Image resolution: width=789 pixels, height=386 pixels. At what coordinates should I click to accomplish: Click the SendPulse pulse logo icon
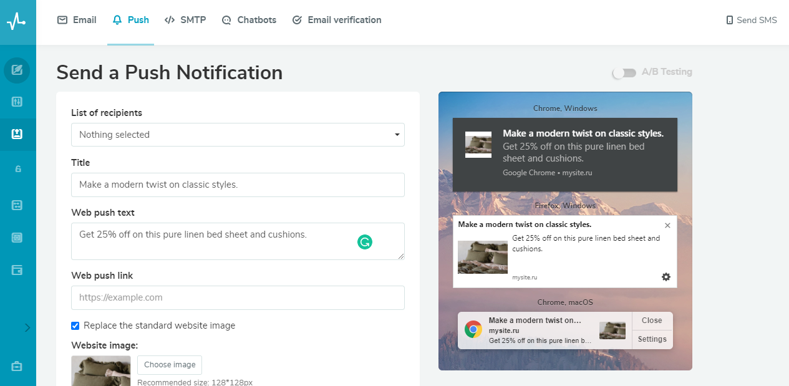tap(16, 22)
